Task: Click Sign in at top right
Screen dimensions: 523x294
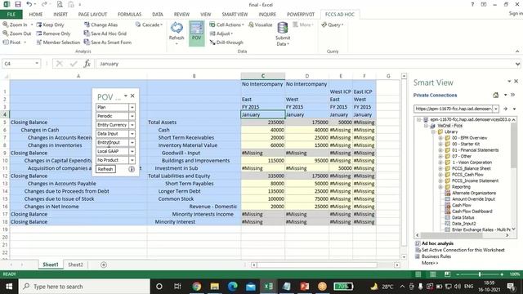Action: pyautogui.click(x=516, y=14)
